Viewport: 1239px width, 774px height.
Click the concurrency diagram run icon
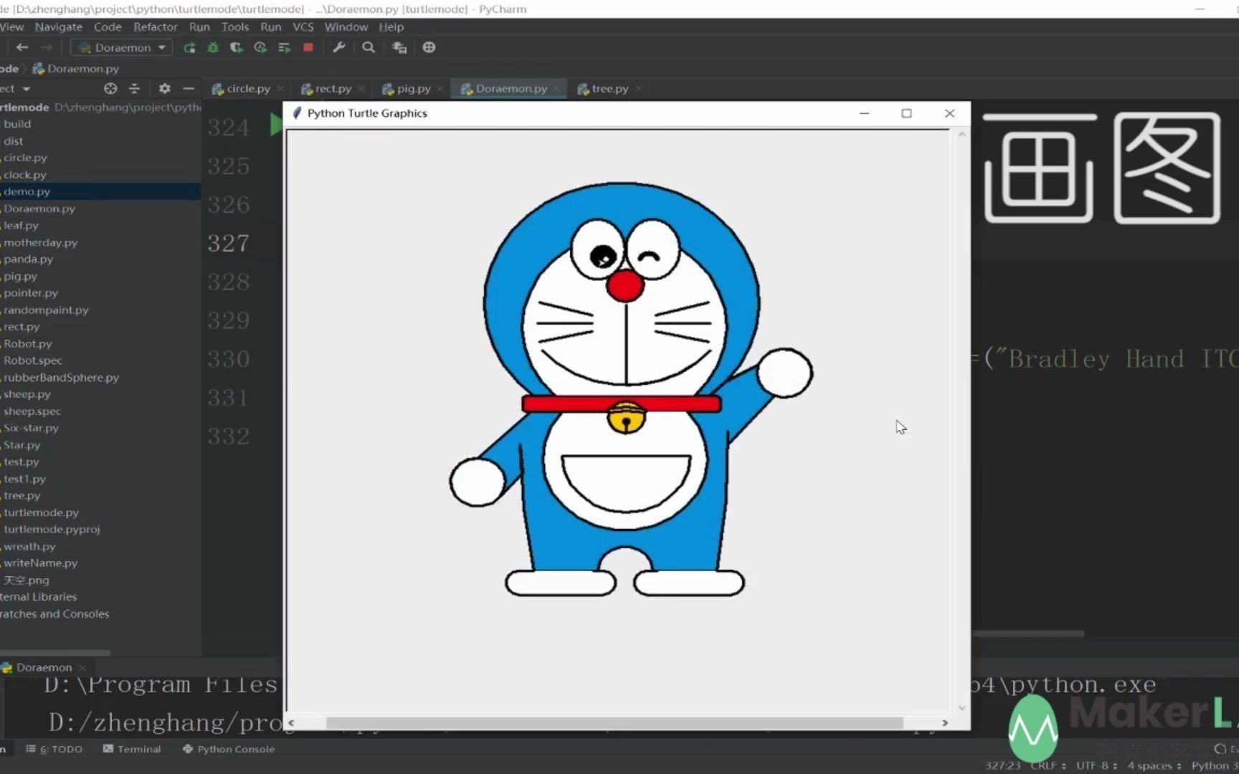click(x=284, y=47)
